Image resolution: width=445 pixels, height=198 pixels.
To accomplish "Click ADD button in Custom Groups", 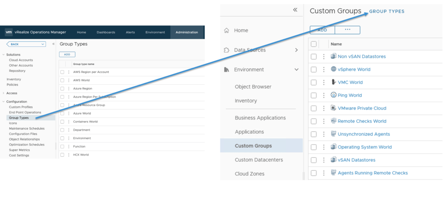I will [x=322, y=30].
